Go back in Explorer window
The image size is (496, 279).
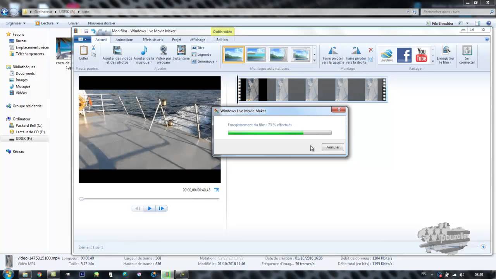pyautogui.click(x=5, y=12)
